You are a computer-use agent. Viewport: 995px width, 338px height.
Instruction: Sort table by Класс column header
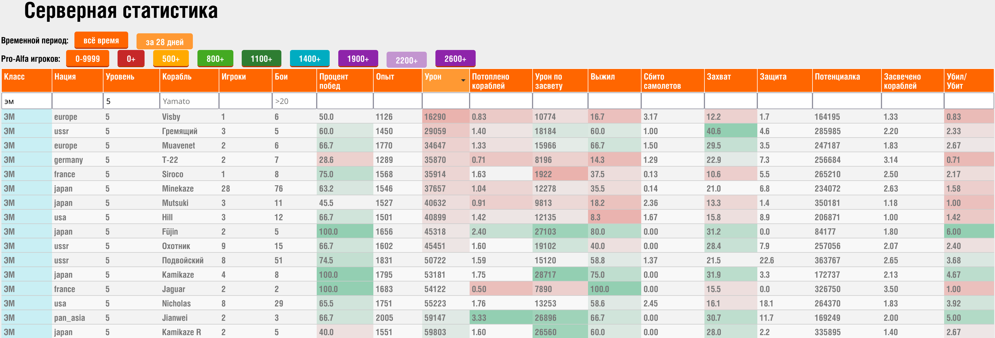[x=14, y=77]
